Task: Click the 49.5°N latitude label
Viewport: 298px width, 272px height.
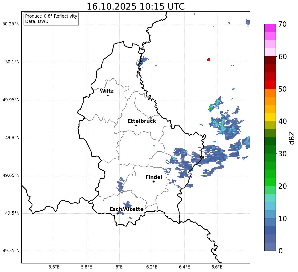Action: tap(12, 213)
